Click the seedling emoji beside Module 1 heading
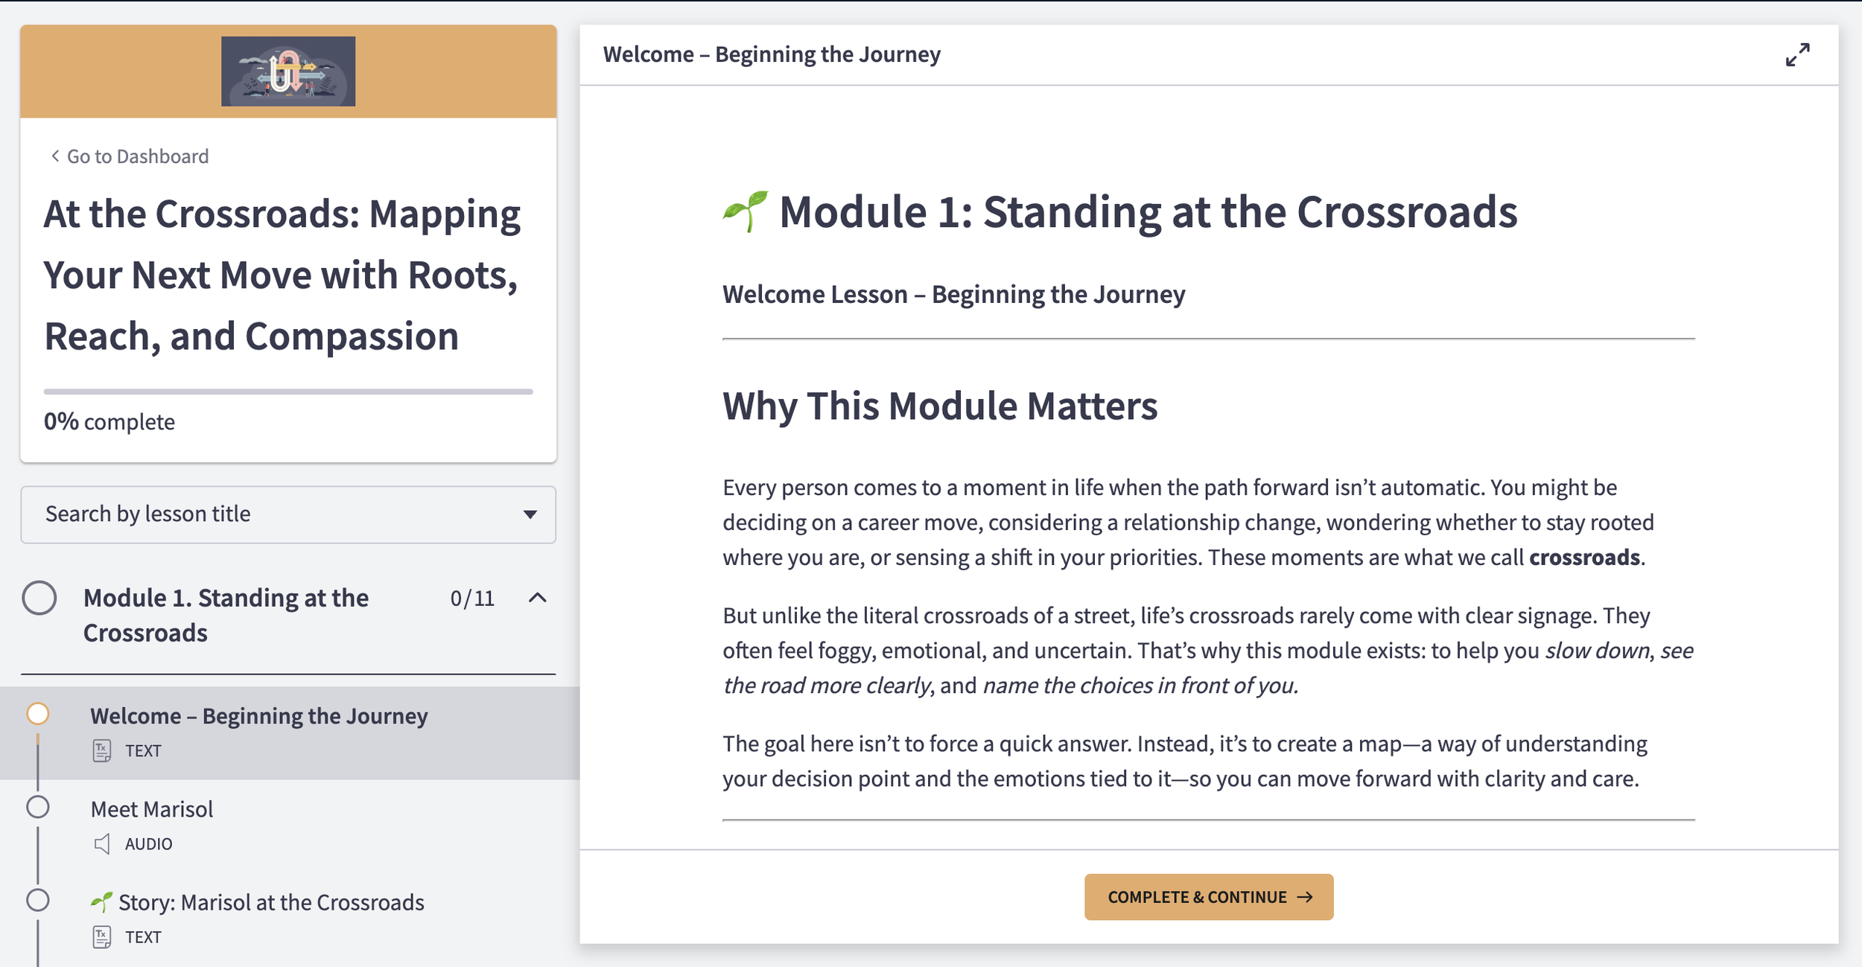1862x967 pixels. point(746,211)
